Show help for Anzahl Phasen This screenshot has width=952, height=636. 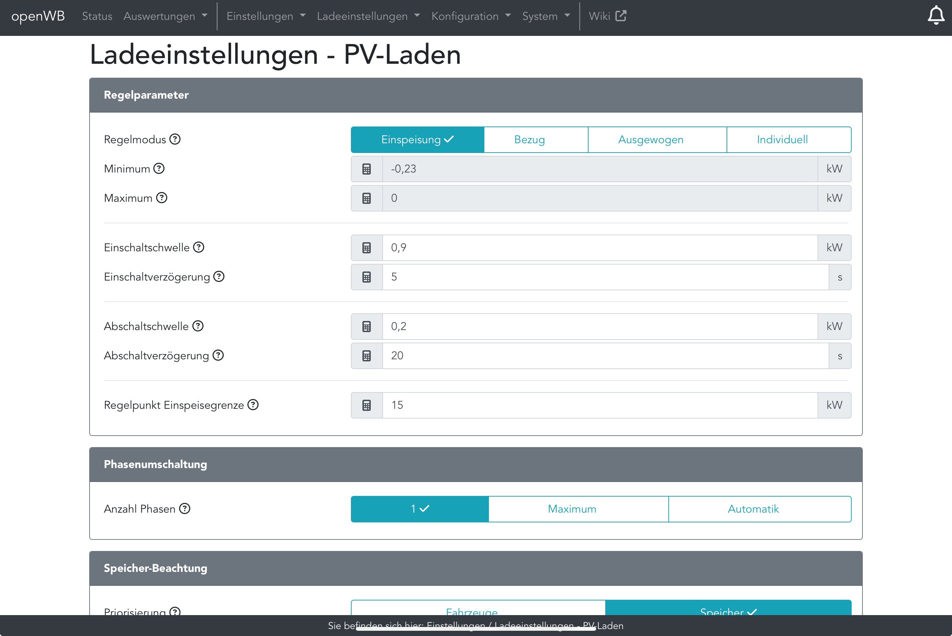pos(184,509)
